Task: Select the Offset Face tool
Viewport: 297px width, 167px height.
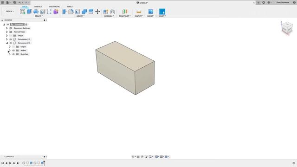Action: pos(91,12)
